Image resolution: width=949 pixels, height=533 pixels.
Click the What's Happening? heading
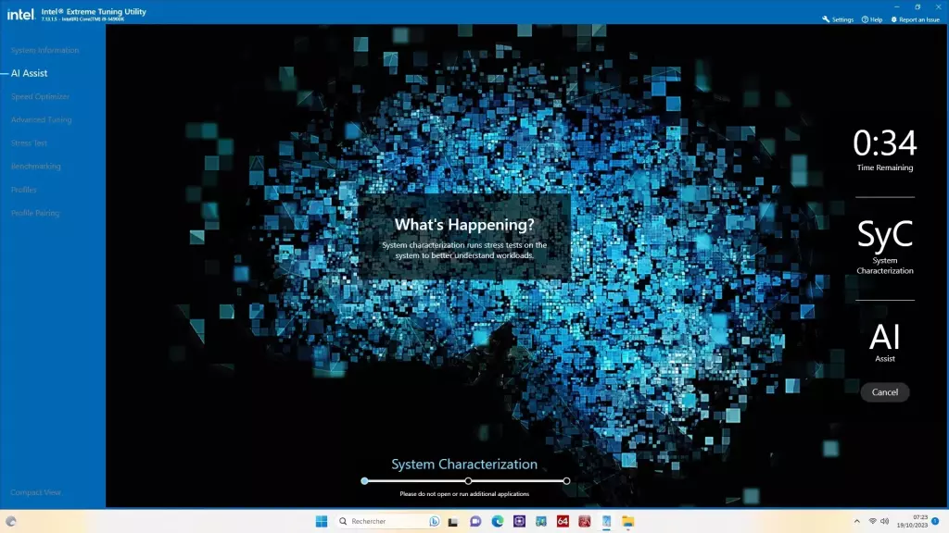point(465,224)
